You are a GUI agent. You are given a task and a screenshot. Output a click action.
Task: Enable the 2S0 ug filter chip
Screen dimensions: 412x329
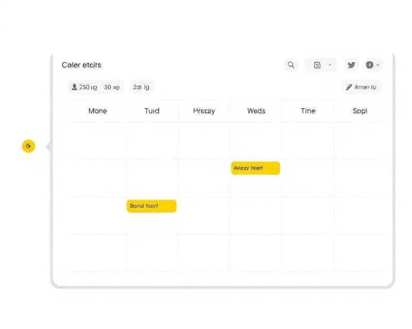[x=85, y=87]
